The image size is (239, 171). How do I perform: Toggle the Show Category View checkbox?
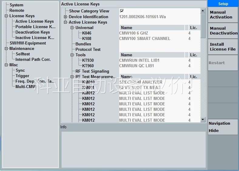click(x=122, y=11)
